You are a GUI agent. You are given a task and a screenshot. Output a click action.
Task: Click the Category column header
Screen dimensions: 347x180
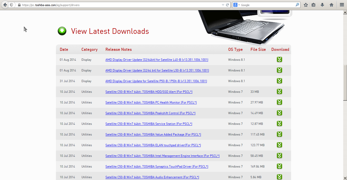point(89,50)
